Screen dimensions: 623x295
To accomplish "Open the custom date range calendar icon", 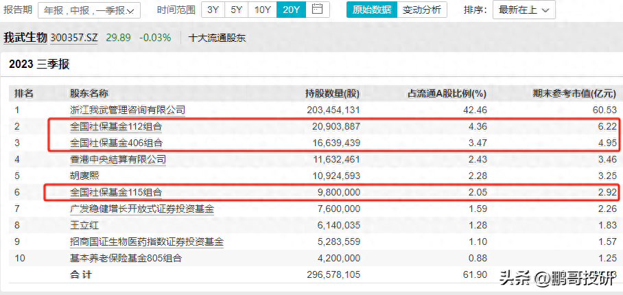I will tap(317, 10).
